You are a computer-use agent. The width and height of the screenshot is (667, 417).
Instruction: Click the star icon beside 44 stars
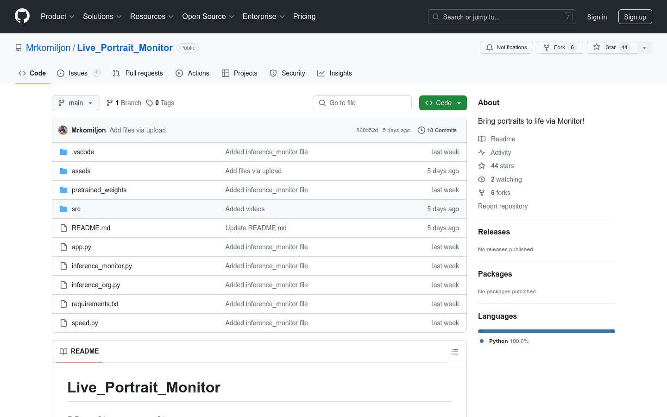[482, 166]
